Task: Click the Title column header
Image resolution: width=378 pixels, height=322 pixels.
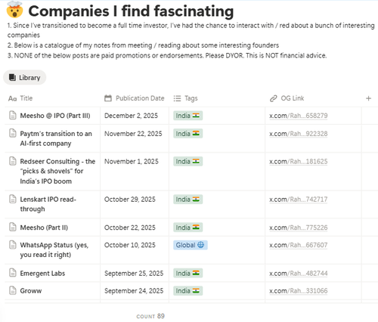Action: tap(20, 98)
